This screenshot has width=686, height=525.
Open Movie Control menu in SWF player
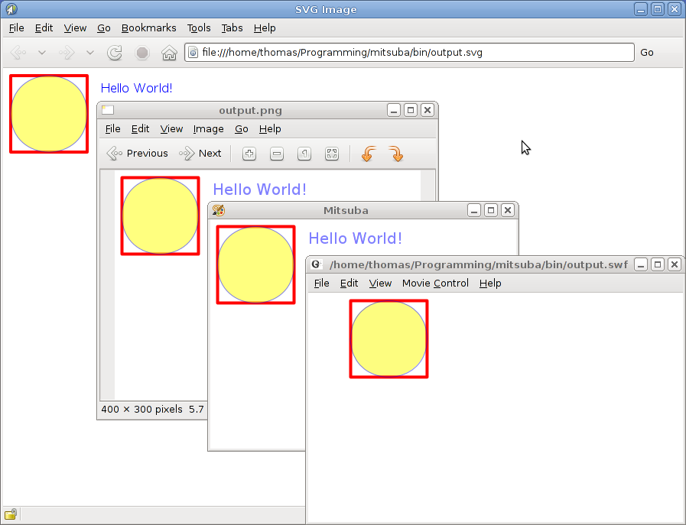(435, 284)
